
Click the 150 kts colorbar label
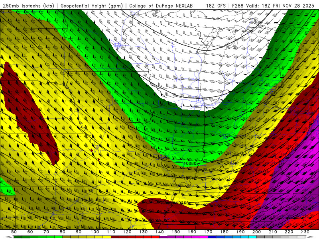(x=175, y=232)
